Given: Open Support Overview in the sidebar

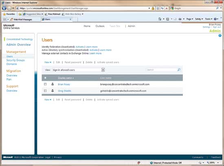Looking at the screenshot, I should 12,91.
